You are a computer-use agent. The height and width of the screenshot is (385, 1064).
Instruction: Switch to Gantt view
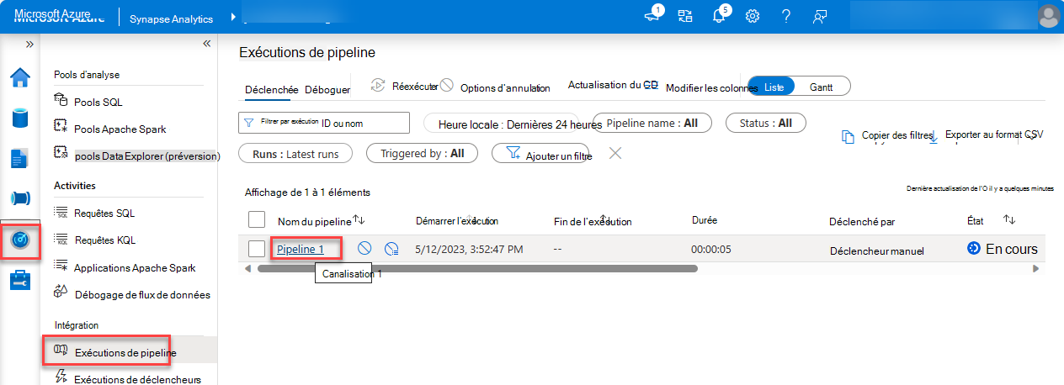pos(822,87)
